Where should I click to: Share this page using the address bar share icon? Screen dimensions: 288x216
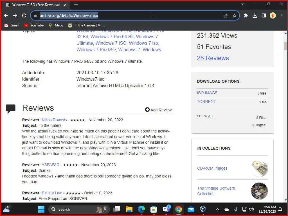[x=225, y=16]
